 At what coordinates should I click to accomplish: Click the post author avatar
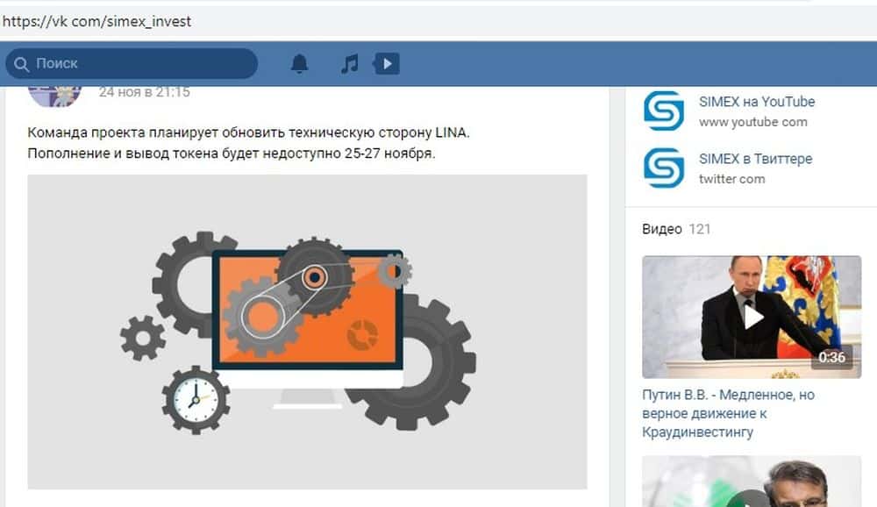coord(54,96)
